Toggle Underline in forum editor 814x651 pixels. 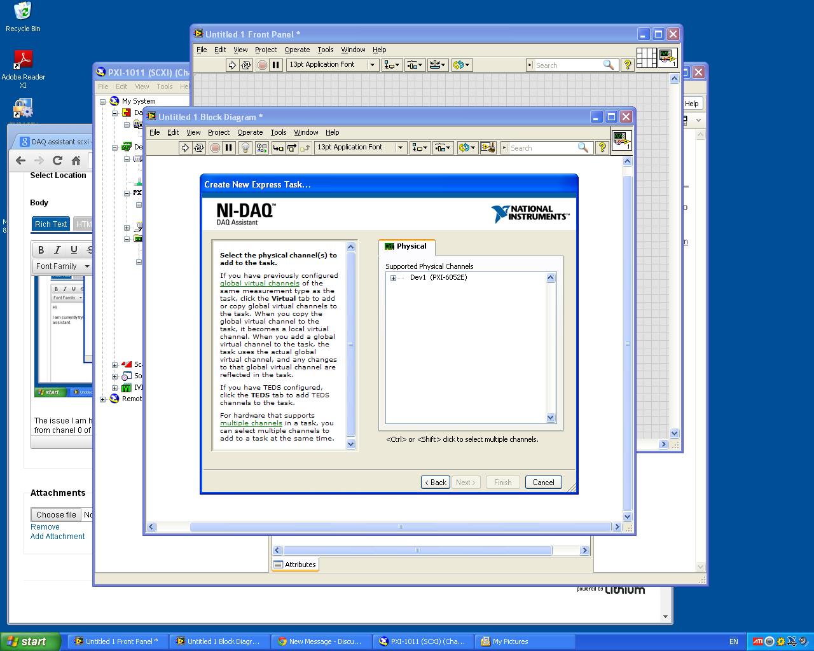pos(74,250)
